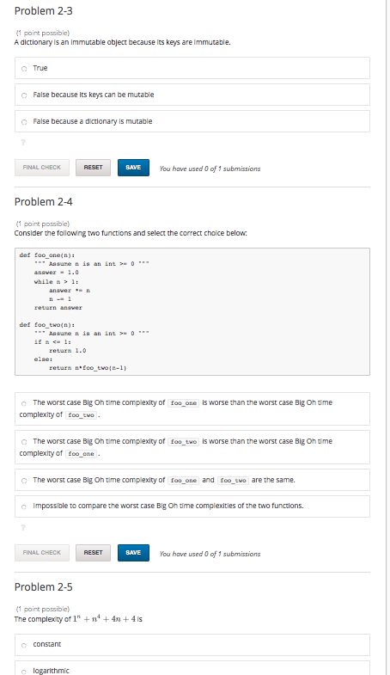Viewport: 390px width, 675px height.
Task: Click inside the foo_one code block
Action: coord(192,281)
